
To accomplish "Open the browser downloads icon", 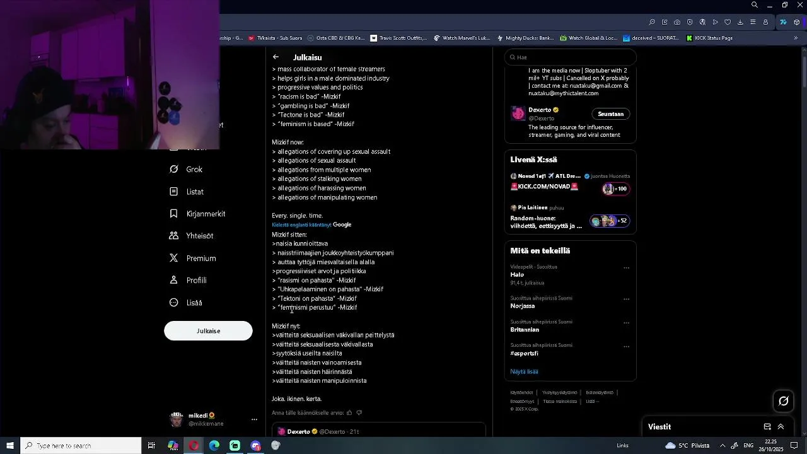I will click(x=740, y=22).
